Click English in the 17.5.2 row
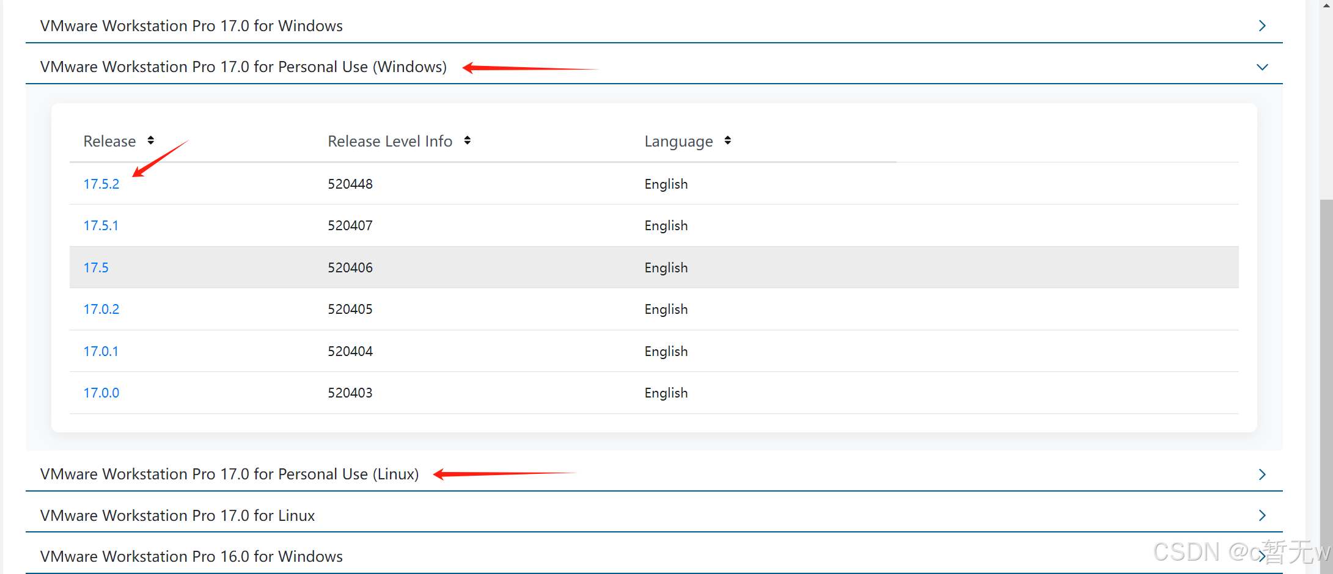1333x574 pixels. pyautogui.click(x=666, y=184)
